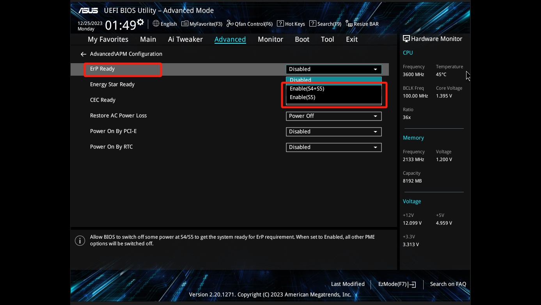Choose Enable(S5) in ErP Ready list
Screen dimensions: 541x305
click(x=333, y=97)
